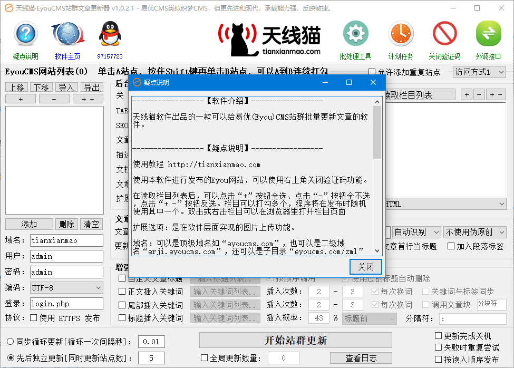
Task: Open the HTML format dropdown
Action: (x=446, y=204)
